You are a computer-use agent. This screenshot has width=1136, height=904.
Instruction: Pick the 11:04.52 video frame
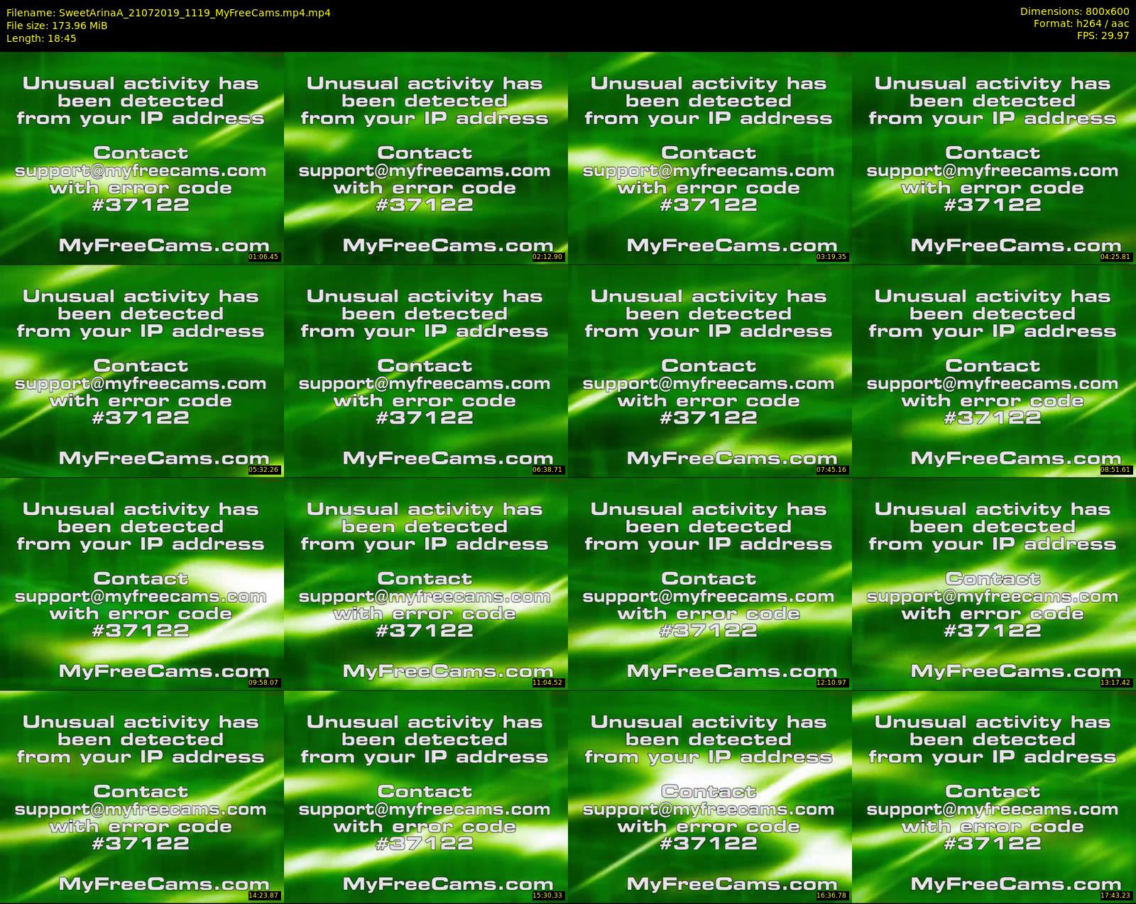click(425, 583)
